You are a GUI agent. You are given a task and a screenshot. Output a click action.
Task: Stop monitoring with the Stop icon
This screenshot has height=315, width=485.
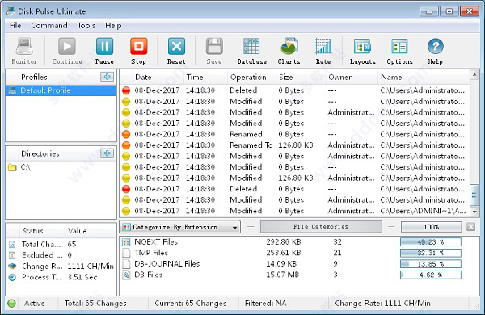138,47
